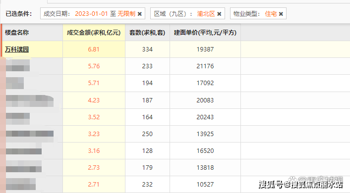The height and width of the screenshot is (193, 350).
Task: Click the 渝北区 filter value
Action: pyautogui.click(x=206, y=14)
